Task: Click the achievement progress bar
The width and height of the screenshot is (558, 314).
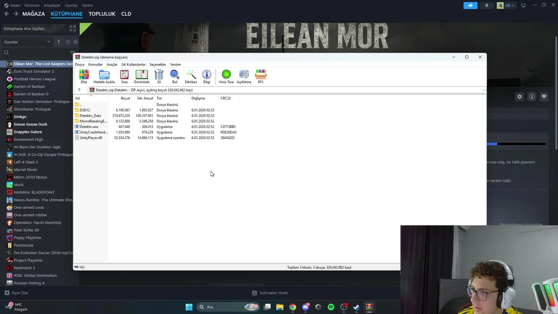Action: 516,144
